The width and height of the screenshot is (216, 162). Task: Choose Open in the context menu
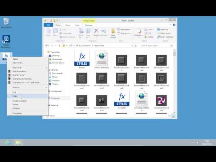(x=27, y=59)
